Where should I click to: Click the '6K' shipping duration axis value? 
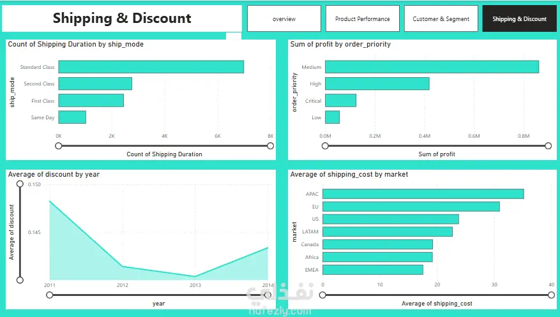(x=218, y=136)
